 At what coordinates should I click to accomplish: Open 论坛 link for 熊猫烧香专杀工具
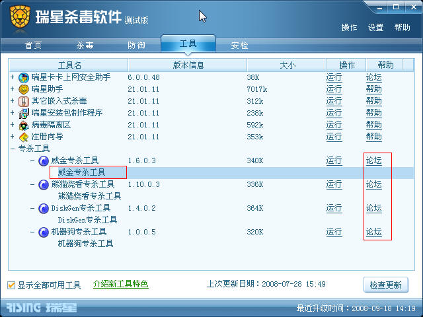point(373,185)
